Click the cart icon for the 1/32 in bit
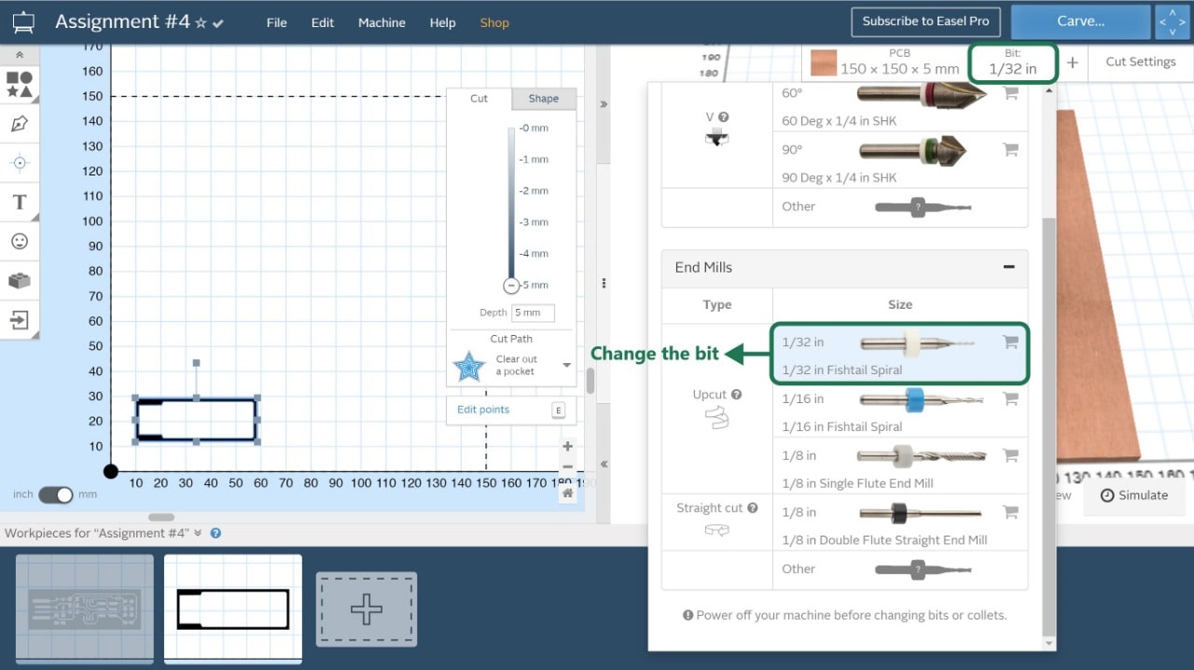Screen dimensions: 1194x670 1010,342
